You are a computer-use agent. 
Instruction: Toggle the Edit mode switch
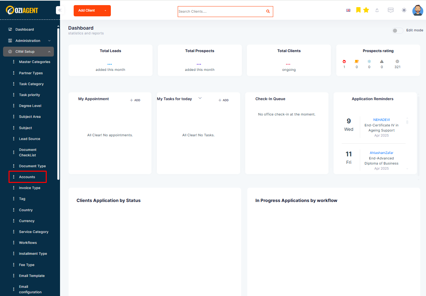pos(397,31)
